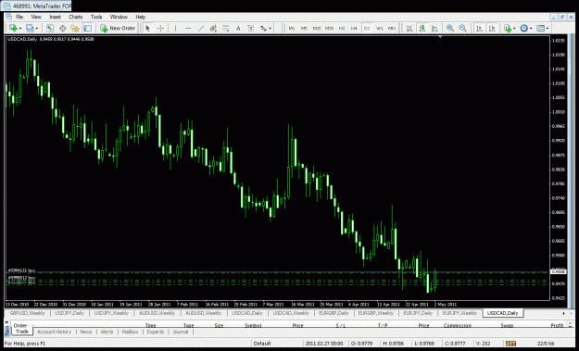Zoom in on the chart
The image size is (579, 351).
[x=450, y=28]
